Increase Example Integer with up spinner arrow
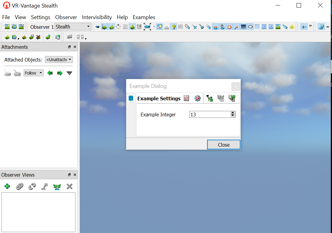Viewport: 332px width, 233px height. [233, 113]
